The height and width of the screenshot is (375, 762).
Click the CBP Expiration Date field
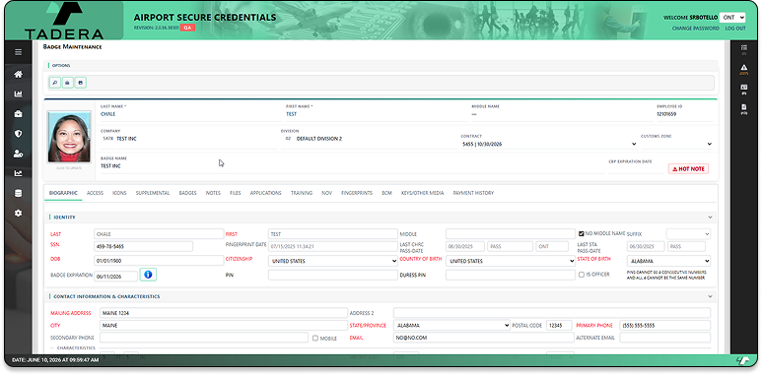click(636, 168)
